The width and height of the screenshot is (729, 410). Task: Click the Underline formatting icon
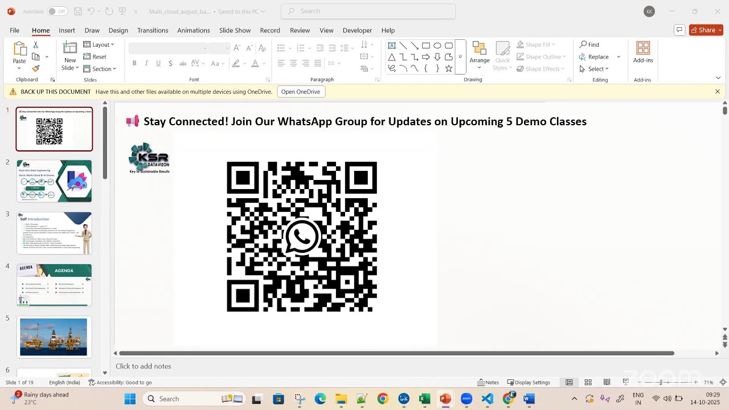point(158,63)
